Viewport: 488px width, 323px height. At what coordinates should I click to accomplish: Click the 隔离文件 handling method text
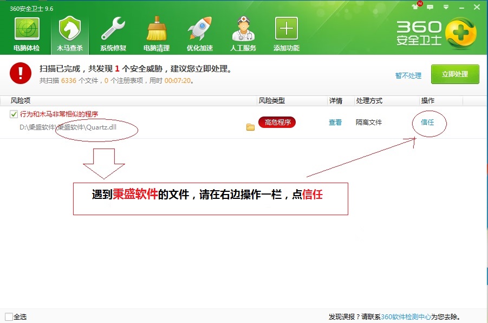click(x=369, y=122)
